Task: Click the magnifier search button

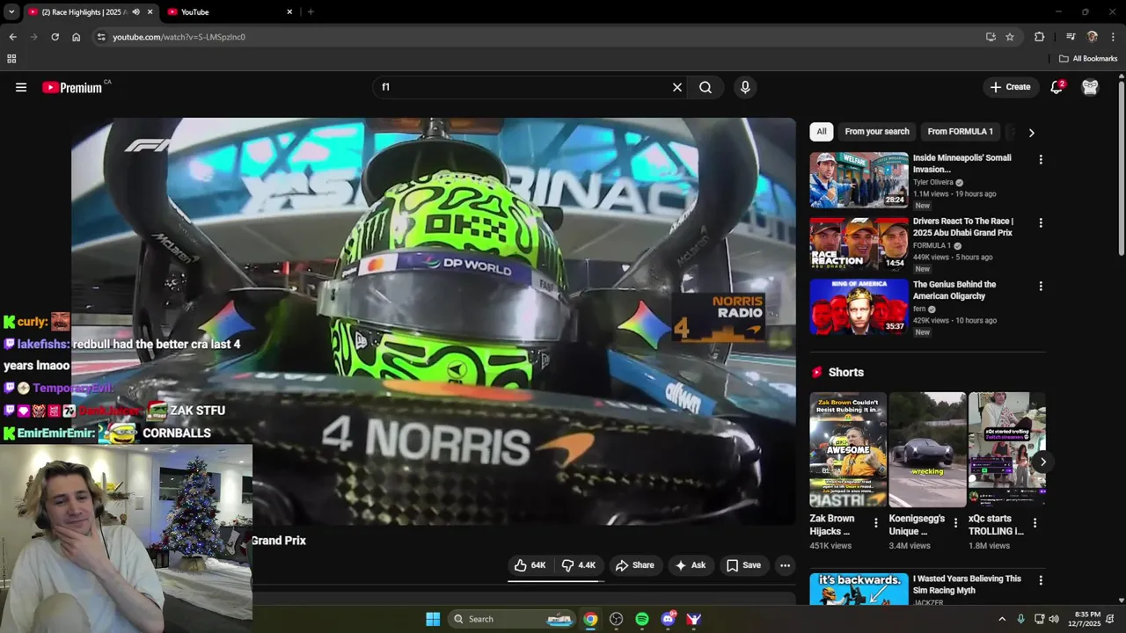Action: [706, 87]
